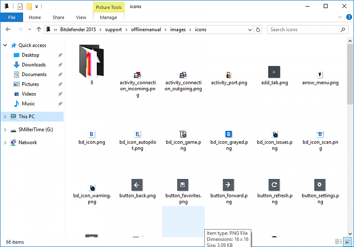This screenshot has height=247, width=354.
Task: Open Downloads in Quick access
Action: coord(34,65)
